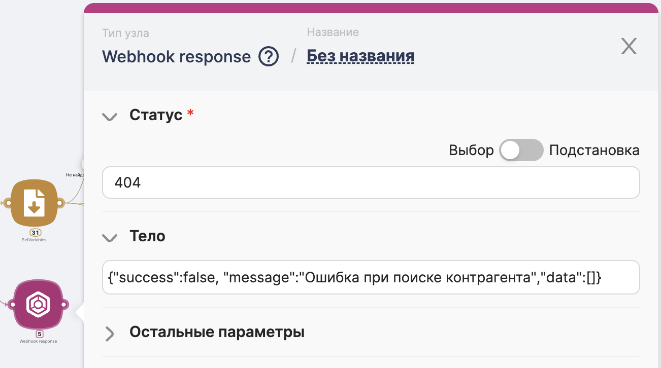
Task: Click the SetVariables label under the node
Action: (34, 240)
